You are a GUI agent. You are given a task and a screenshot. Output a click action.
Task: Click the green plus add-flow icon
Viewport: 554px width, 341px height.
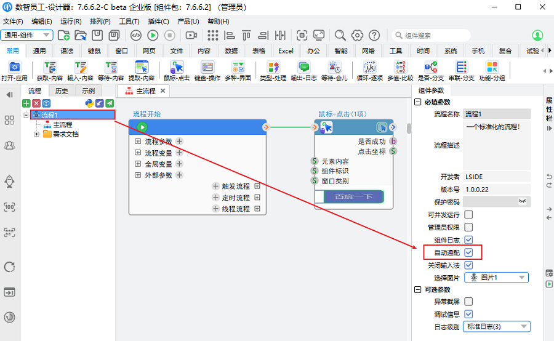26,103
